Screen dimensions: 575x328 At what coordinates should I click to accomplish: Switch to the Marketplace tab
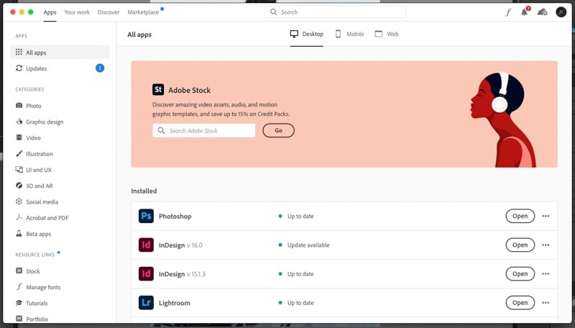coord(143,12)
